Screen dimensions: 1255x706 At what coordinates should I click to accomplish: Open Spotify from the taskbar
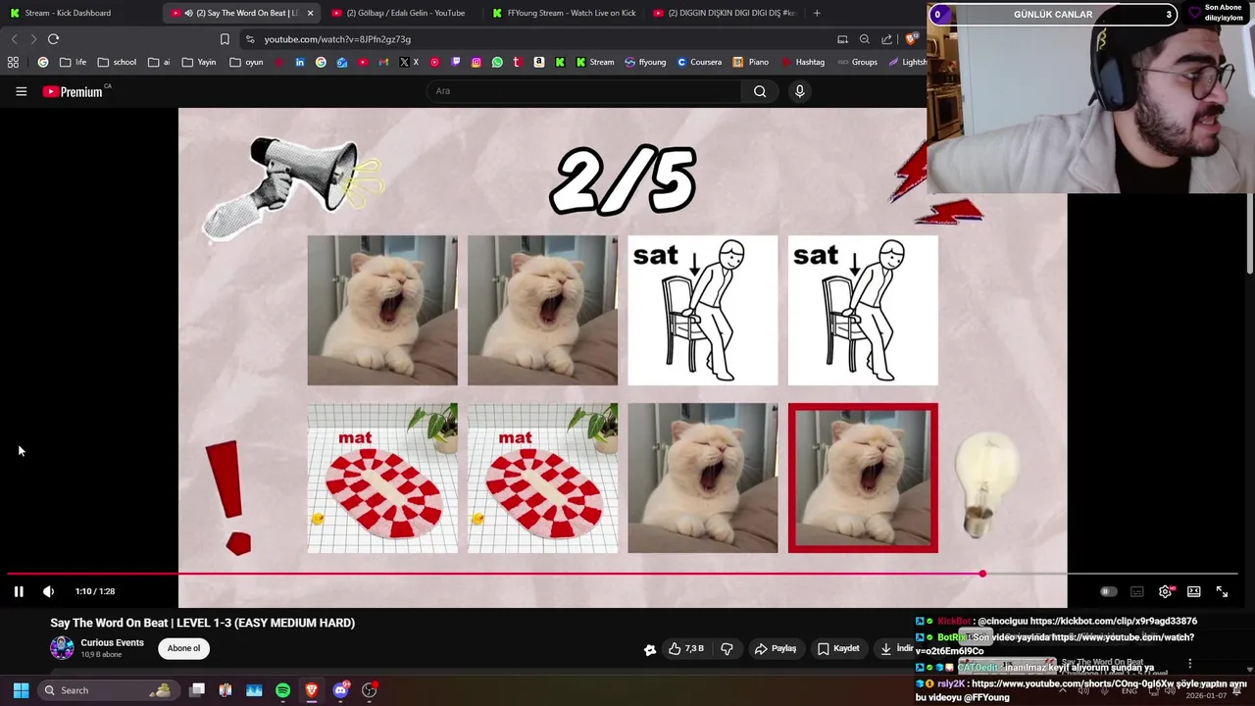282,690
